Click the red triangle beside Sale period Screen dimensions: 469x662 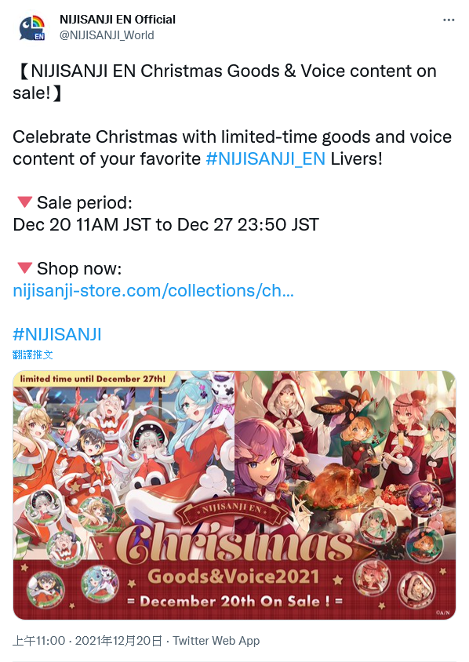tap(24, 202)
